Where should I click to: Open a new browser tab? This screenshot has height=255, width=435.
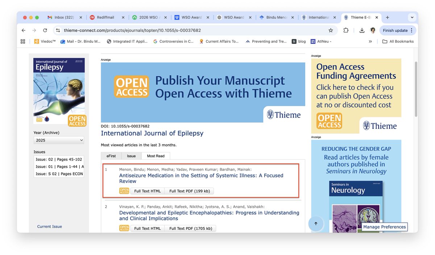388,17
